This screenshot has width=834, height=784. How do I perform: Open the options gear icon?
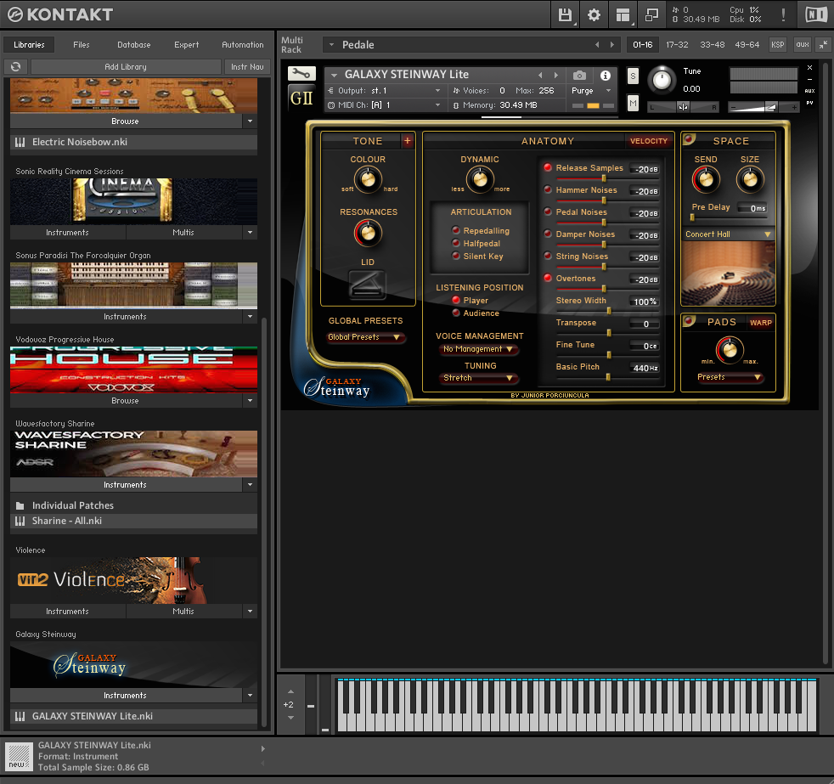click(x=594, y=14)
